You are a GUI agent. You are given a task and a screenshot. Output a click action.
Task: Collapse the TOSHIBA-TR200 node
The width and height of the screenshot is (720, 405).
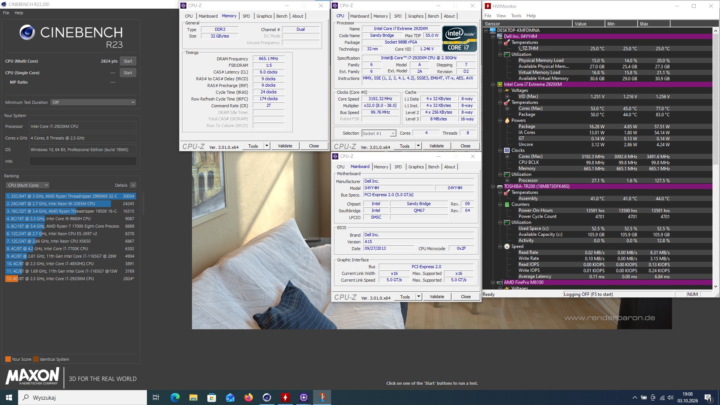tap(493, 186)
